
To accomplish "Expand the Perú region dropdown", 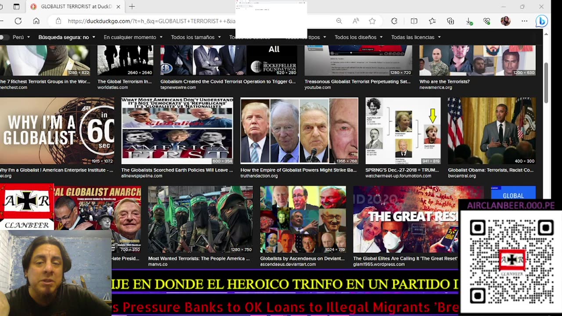I will 22,37.
